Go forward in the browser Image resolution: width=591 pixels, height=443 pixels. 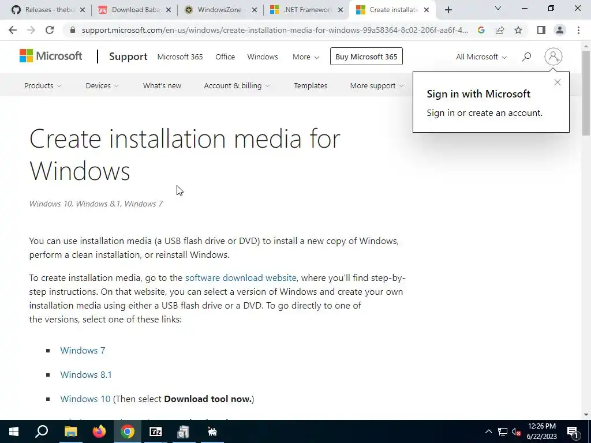[31, 30]
